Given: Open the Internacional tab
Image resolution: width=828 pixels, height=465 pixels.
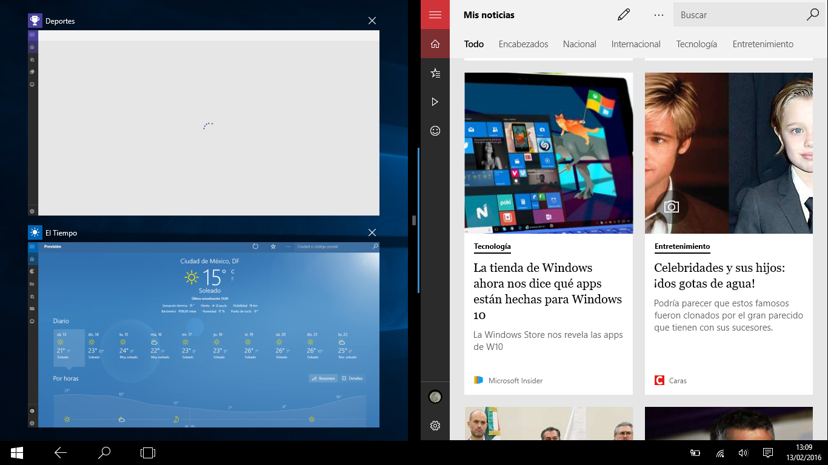Looking at the screenshot, I should 636,44.
